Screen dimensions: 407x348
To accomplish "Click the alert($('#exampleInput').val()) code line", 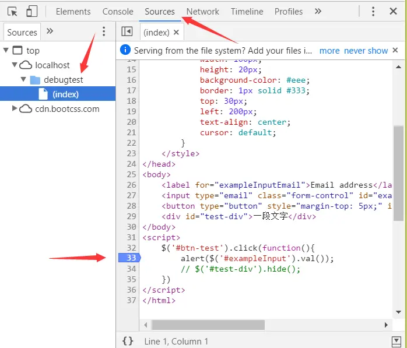I will click(257, 258).
